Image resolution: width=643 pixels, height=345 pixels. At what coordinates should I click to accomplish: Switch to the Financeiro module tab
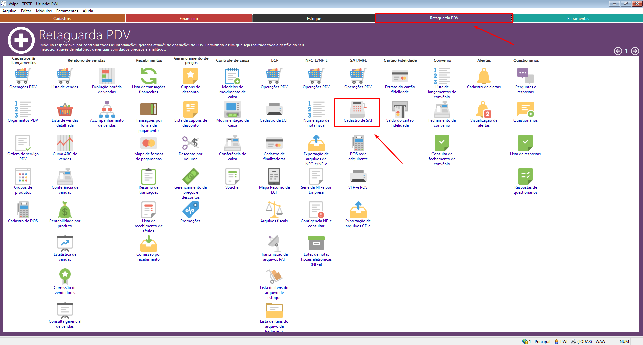coord(189,19)
